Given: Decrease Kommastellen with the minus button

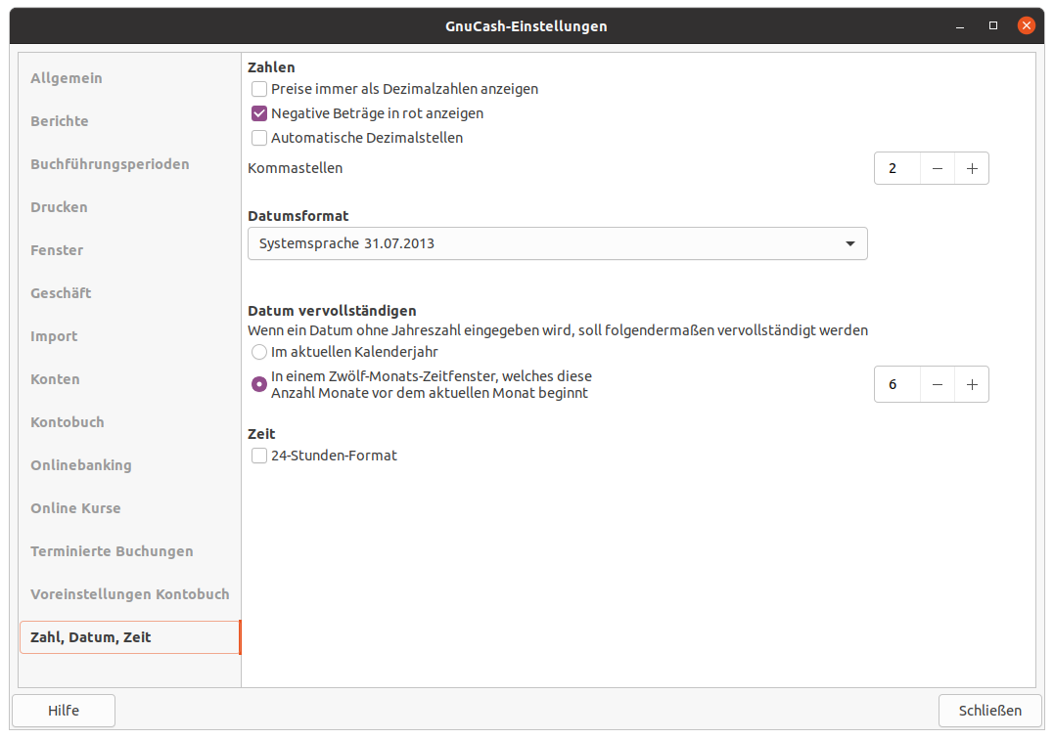Looking at the screenshot, I should click(x=938, y=168).
